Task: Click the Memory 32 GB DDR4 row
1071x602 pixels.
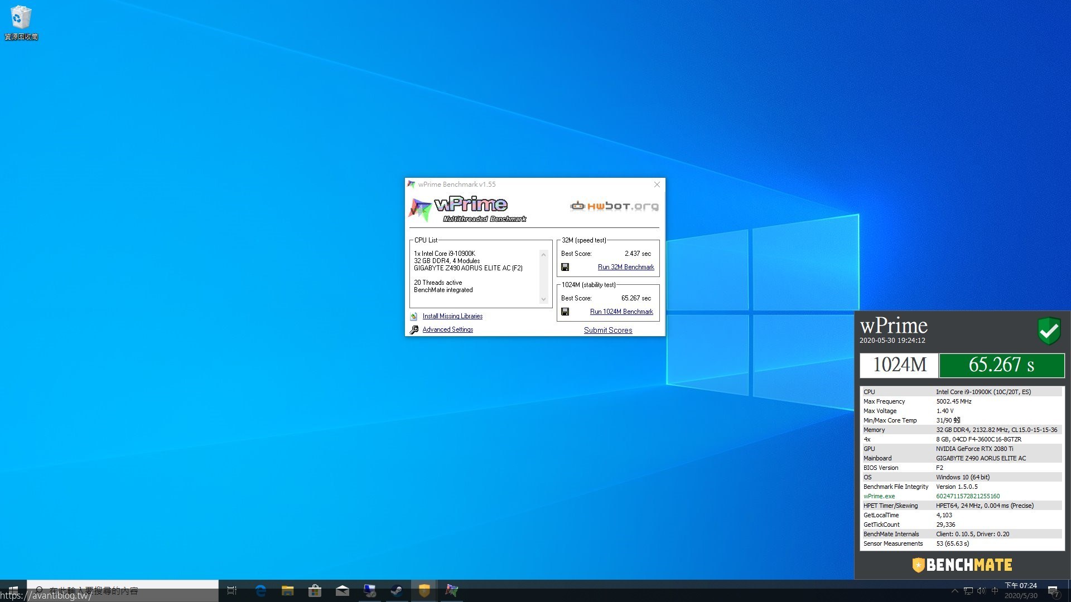Action: coord(962,430)
